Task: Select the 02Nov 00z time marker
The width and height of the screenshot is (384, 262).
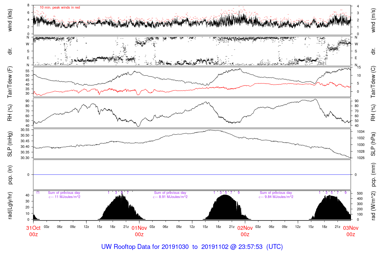Action: click(x=245, y=231)
